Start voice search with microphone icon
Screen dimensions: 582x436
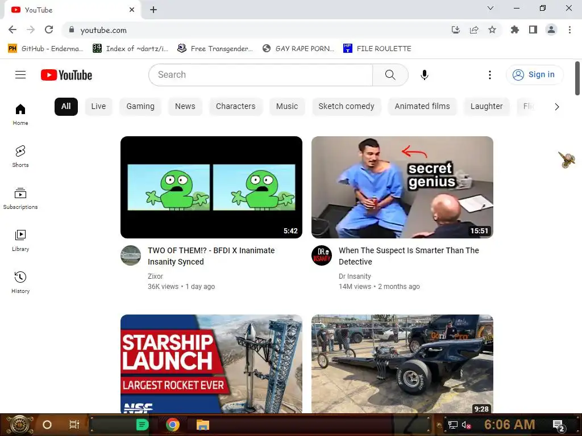(425, 75)
